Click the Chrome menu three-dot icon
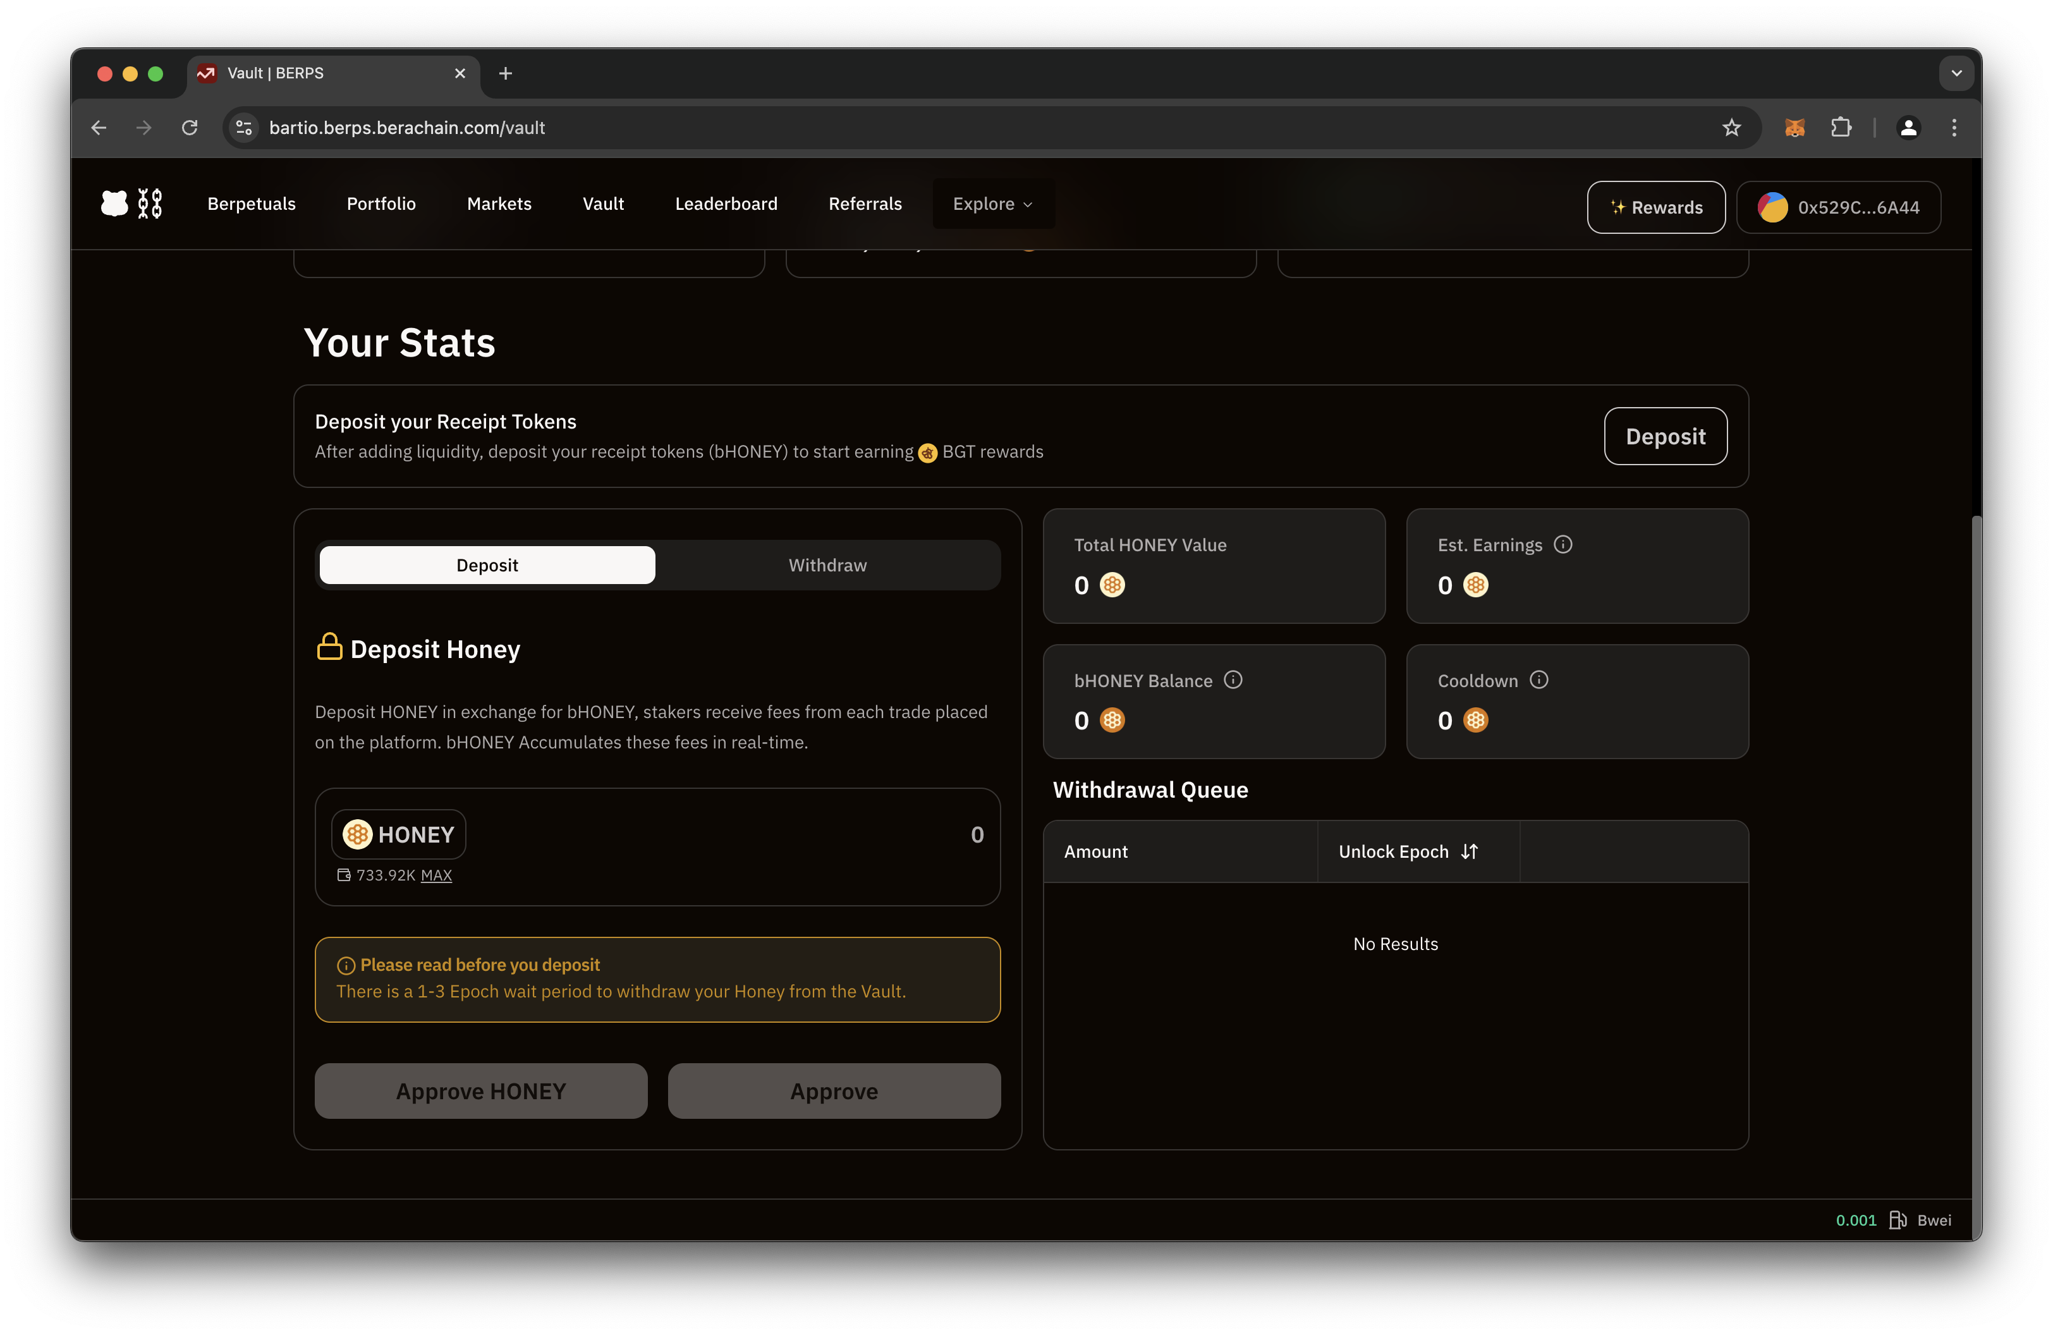2053x1335 pixels. click(x=1956, y=127)
